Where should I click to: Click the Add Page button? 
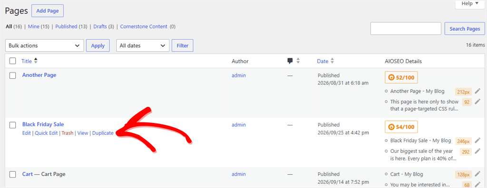48,11
